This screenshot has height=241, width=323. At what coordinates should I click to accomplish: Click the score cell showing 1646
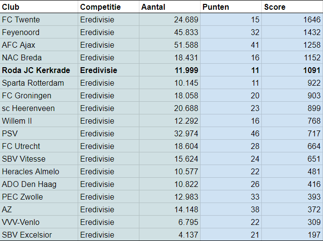coord(291,19)
